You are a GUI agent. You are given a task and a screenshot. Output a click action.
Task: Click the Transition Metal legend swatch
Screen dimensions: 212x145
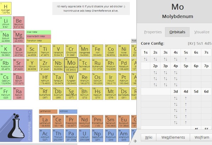click(x=38, y=40)
